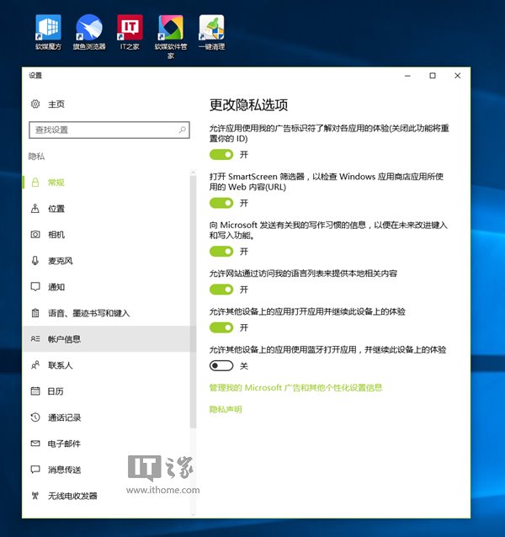Open the 隐私声明 link

point(226,409)
